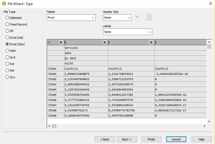Viewport: 215px width, 144px height.
Task: Remove column C with its X icon
Action: (x=151, y=42)
